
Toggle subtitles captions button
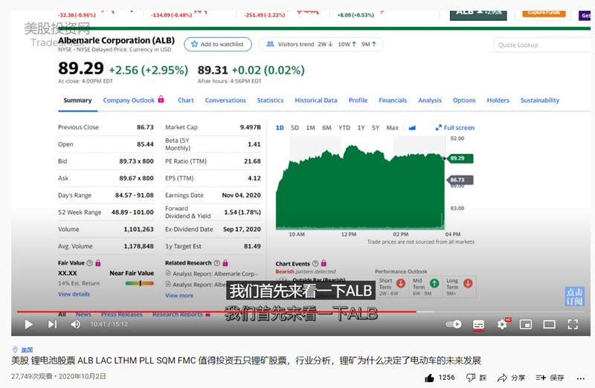click(478, 324)
